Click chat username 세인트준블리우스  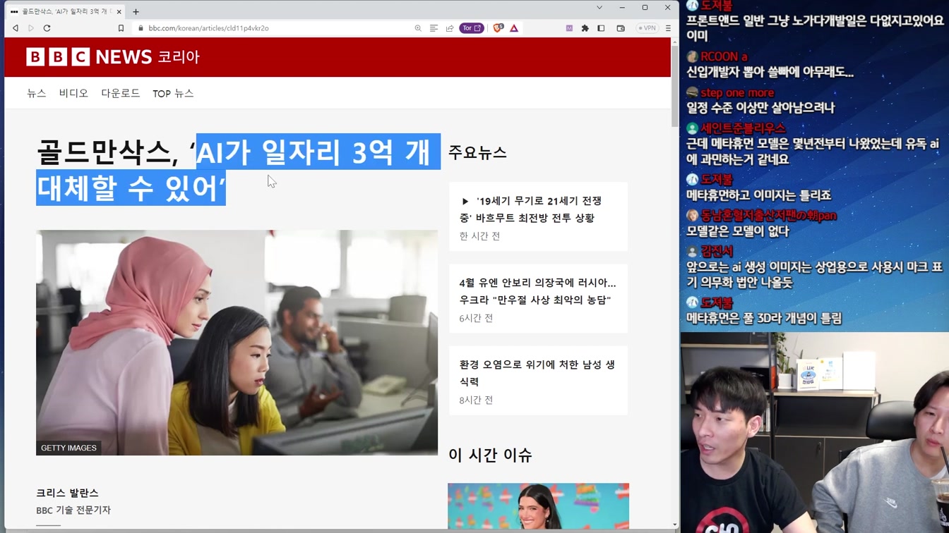coord(743,128)
